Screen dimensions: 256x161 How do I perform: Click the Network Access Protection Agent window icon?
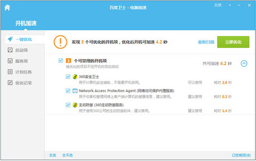pyautogui.click(x=75, y=91)
